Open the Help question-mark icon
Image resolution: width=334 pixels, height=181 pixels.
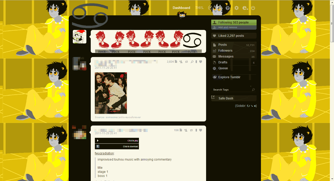pyautogui.click(x=228, y=8)
